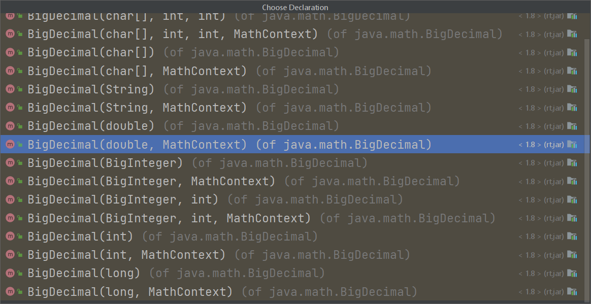The height and width of the screenshot is (304, 591).
Task: Click the '< 1.8 > (rt.jar)' label for BigDecimal(int)
Action: coord(541,237)
